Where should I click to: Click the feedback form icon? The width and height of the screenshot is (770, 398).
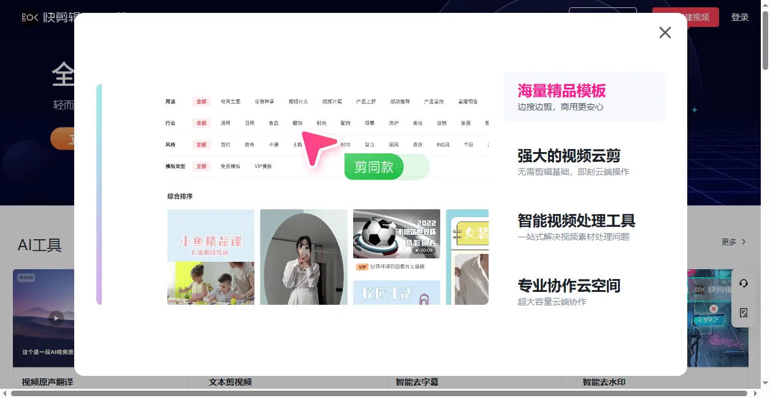click(x=744, y=313)
